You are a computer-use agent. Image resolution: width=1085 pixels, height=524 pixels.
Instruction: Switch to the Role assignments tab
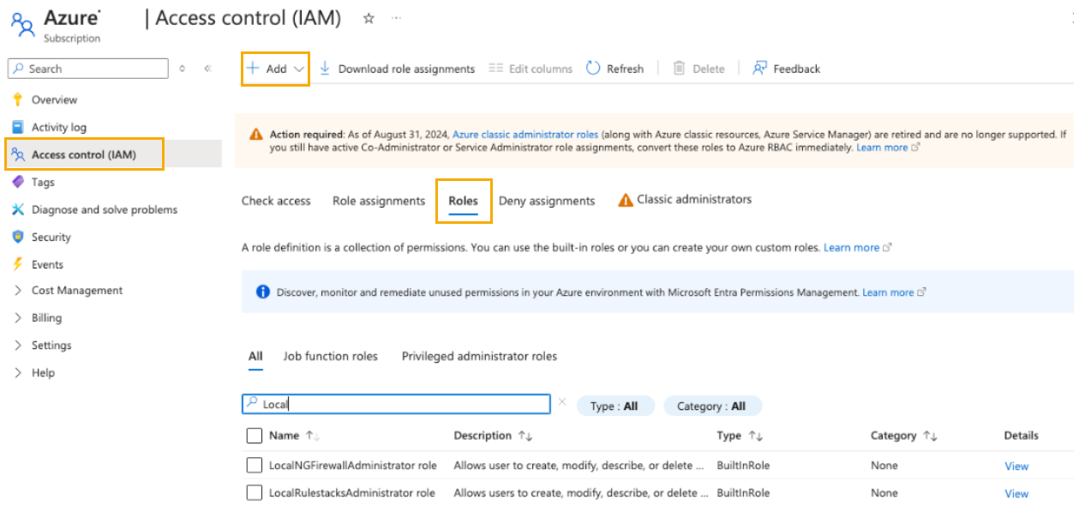378,201
